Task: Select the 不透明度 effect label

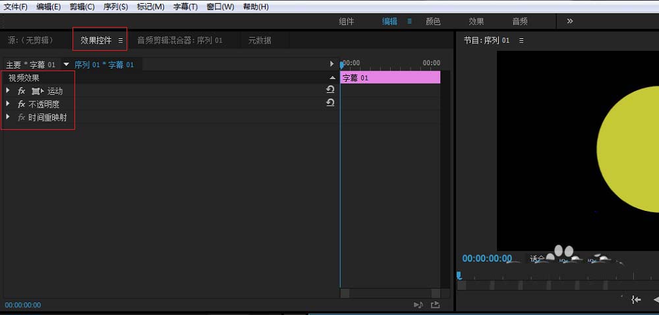Action: pos(44,105)
